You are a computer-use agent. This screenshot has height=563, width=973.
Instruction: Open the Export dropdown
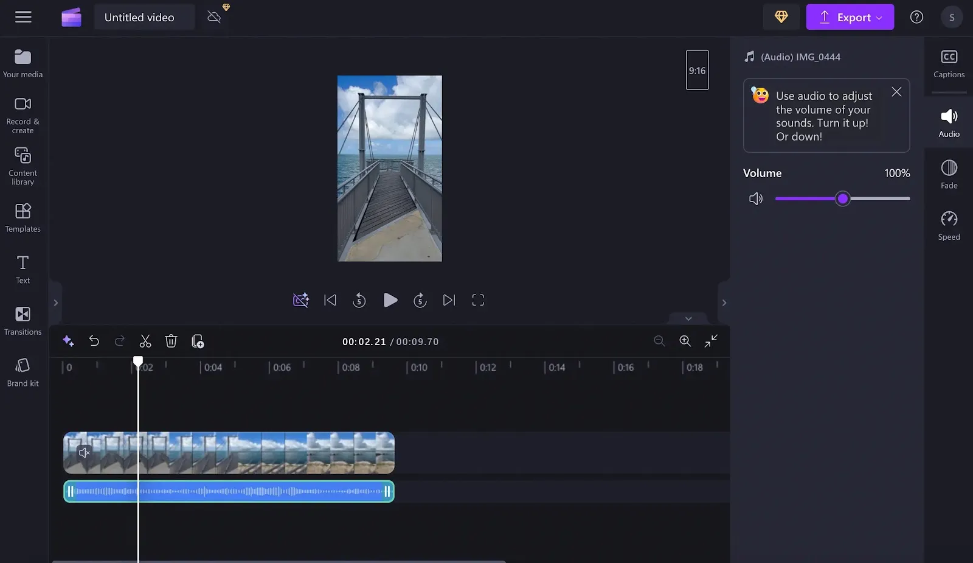coord(850,17)
